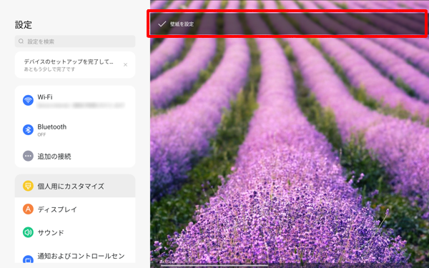This screenshot has width=429, height=268.
Task: Click the 個人用にカスタマイズ yellow icon
Action: click(x=28, y=186)
